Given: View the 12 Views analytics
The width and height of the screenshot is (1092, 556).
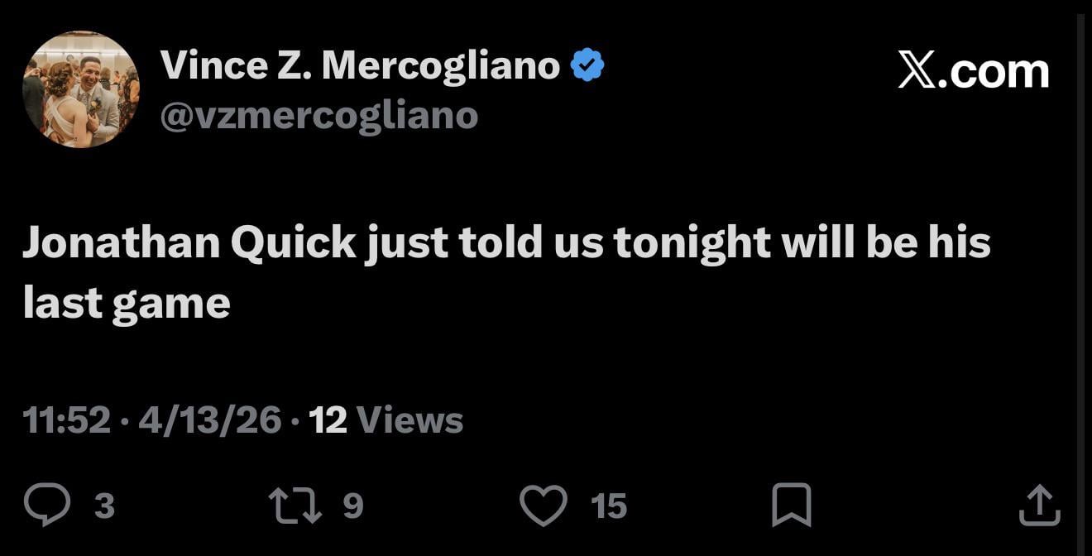Looking at the screenshot, I should coord(386,420).
